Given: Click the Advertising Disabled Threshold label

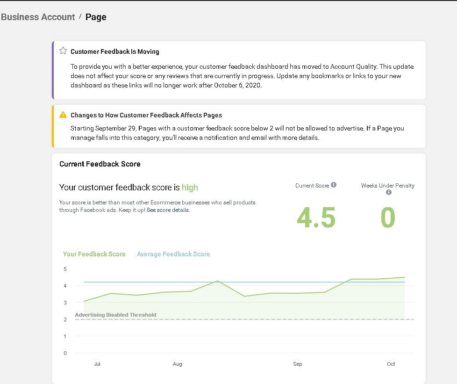Looking at the screenshot, I should (x=115, y=315).
